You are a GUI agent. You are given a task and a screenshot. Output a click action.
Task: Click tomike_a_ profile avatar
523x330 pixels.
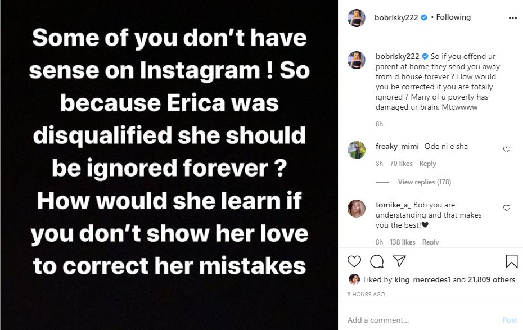357,208
